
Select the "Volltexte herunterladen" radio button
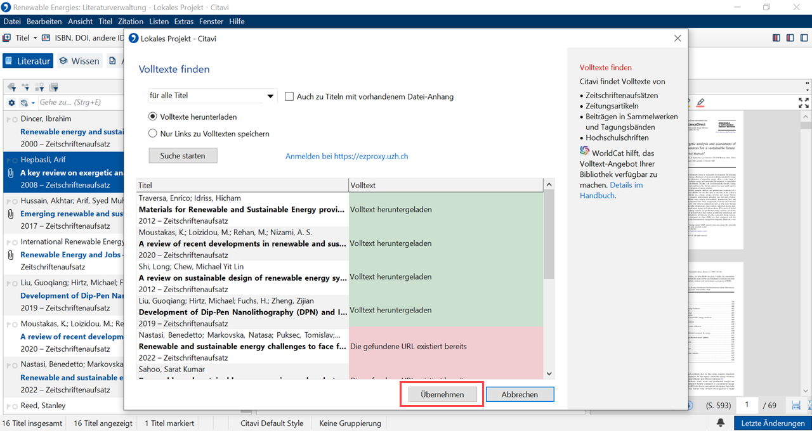click(x=153, y=117)
